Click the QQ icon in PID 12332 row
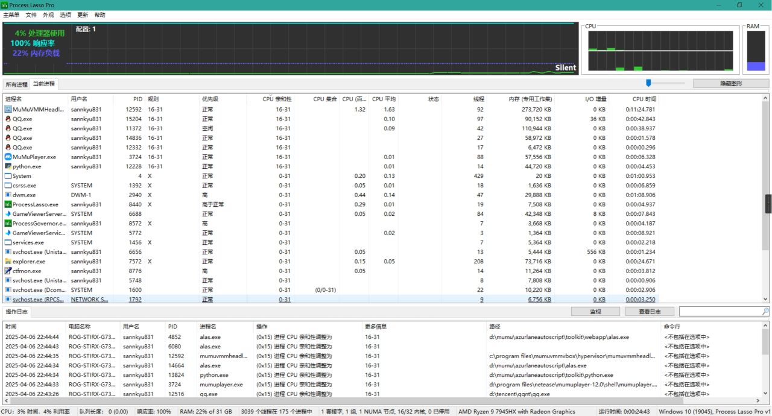This screenshot has height=416, width=772. pyautogui.click(x=8, y=147)
